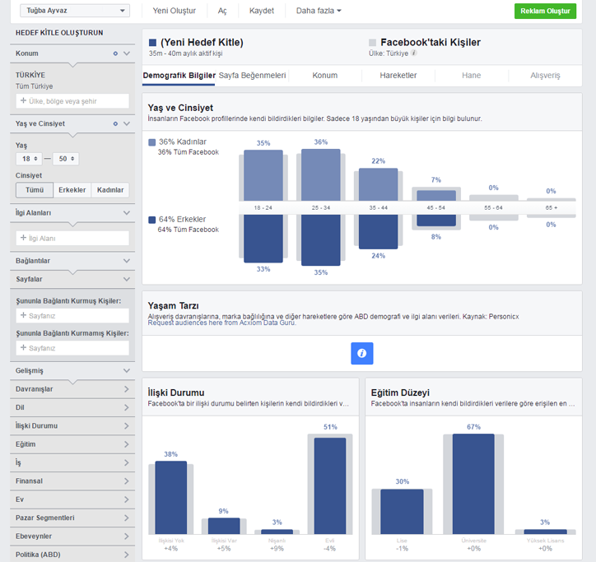Switch to the Konum tab
The height and width of the screenshot is (562, 596).
pos(325,75)
